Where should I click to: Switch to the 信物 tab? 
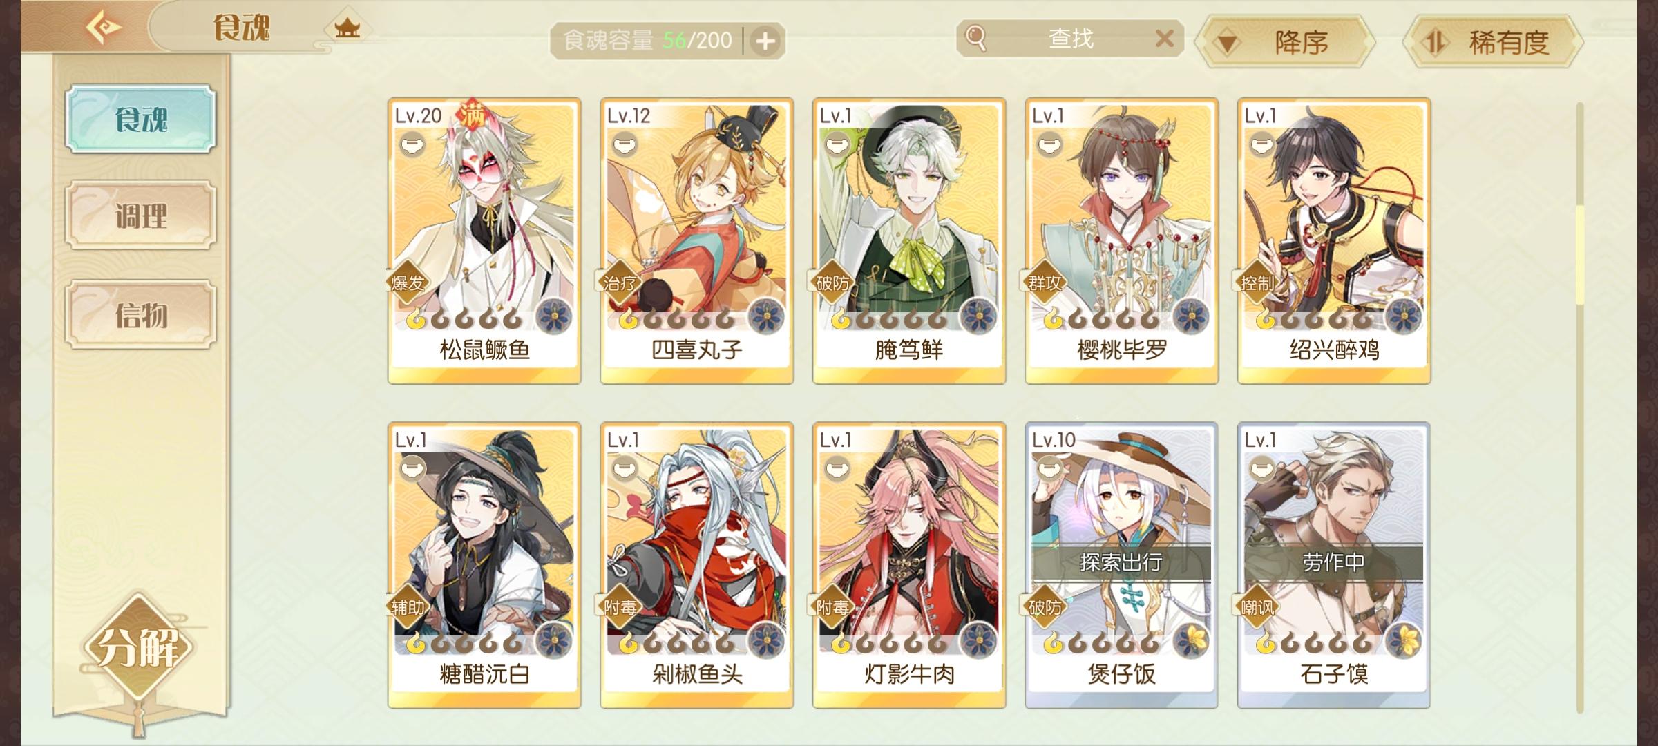point(141,315)
